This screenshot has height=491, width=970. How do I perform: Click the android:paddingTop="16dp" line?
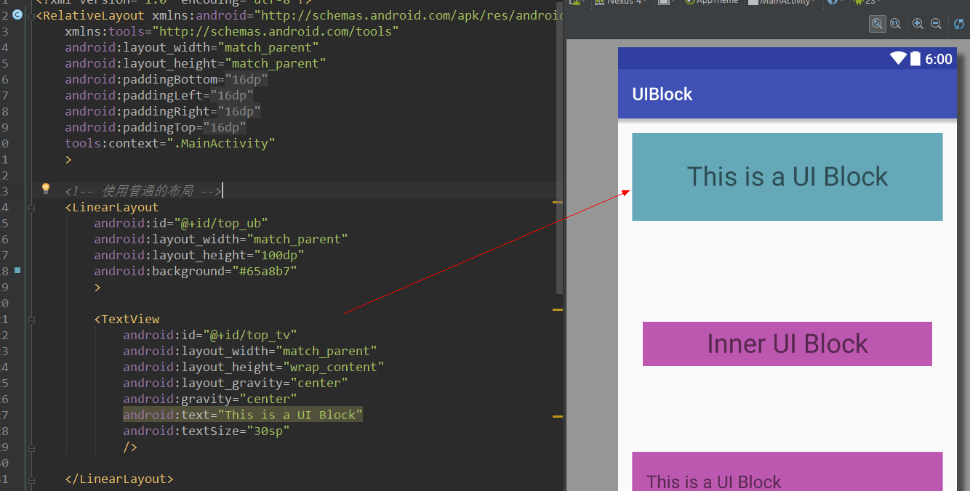tap(156, 127)
